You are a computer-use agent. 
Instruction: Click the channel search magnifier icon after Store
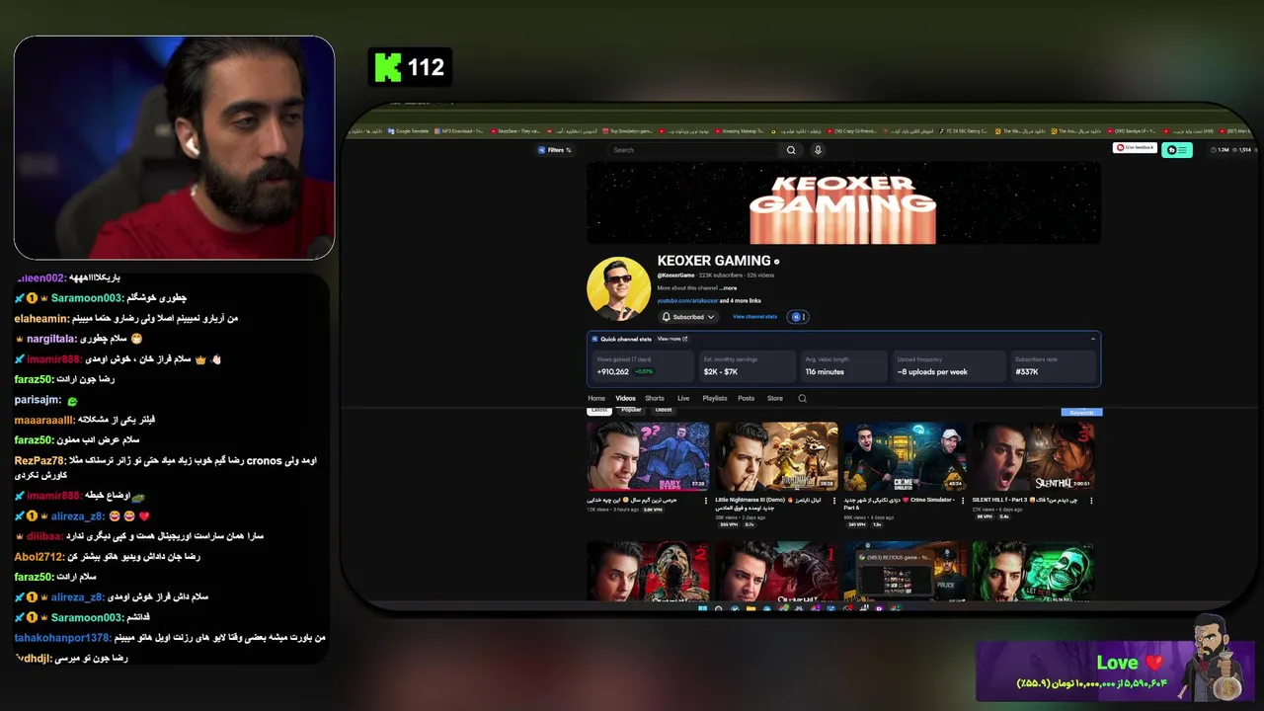pos(802,398)
